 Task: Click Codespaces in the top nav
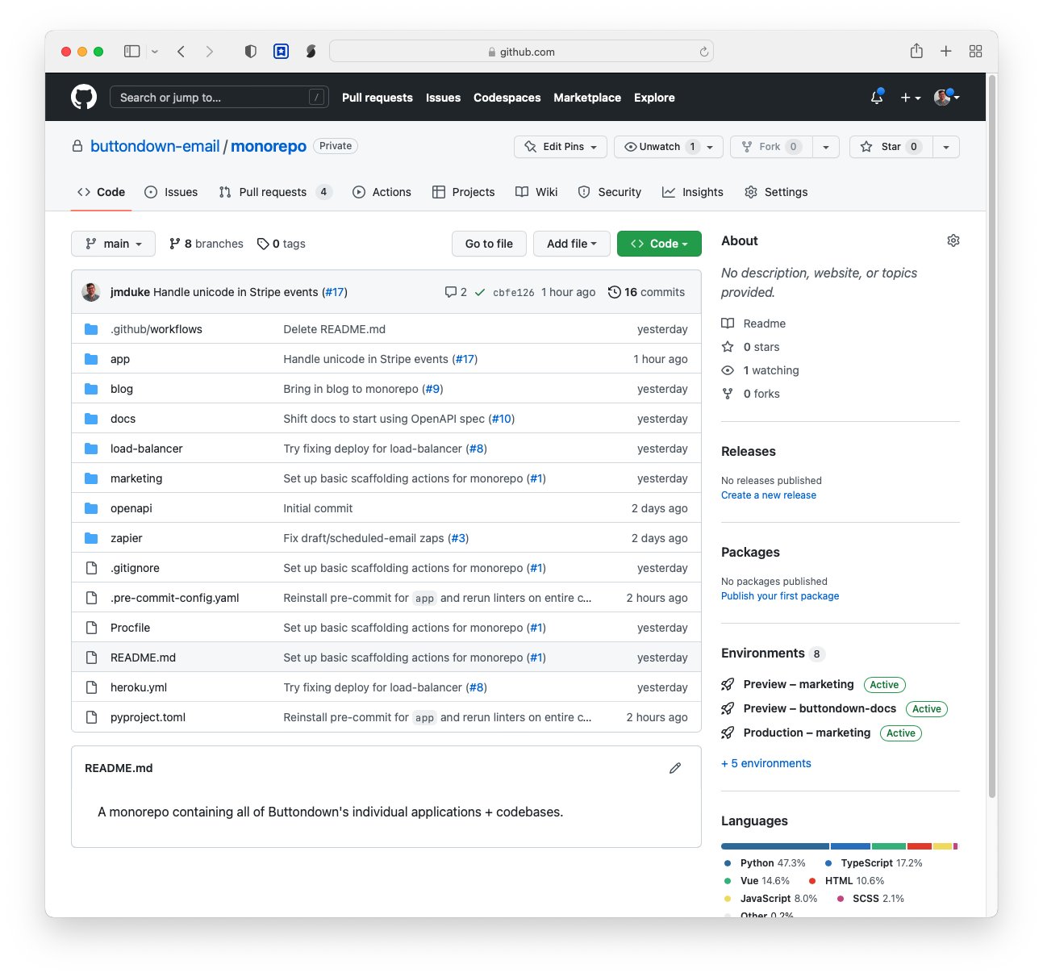tap(507, 98)
